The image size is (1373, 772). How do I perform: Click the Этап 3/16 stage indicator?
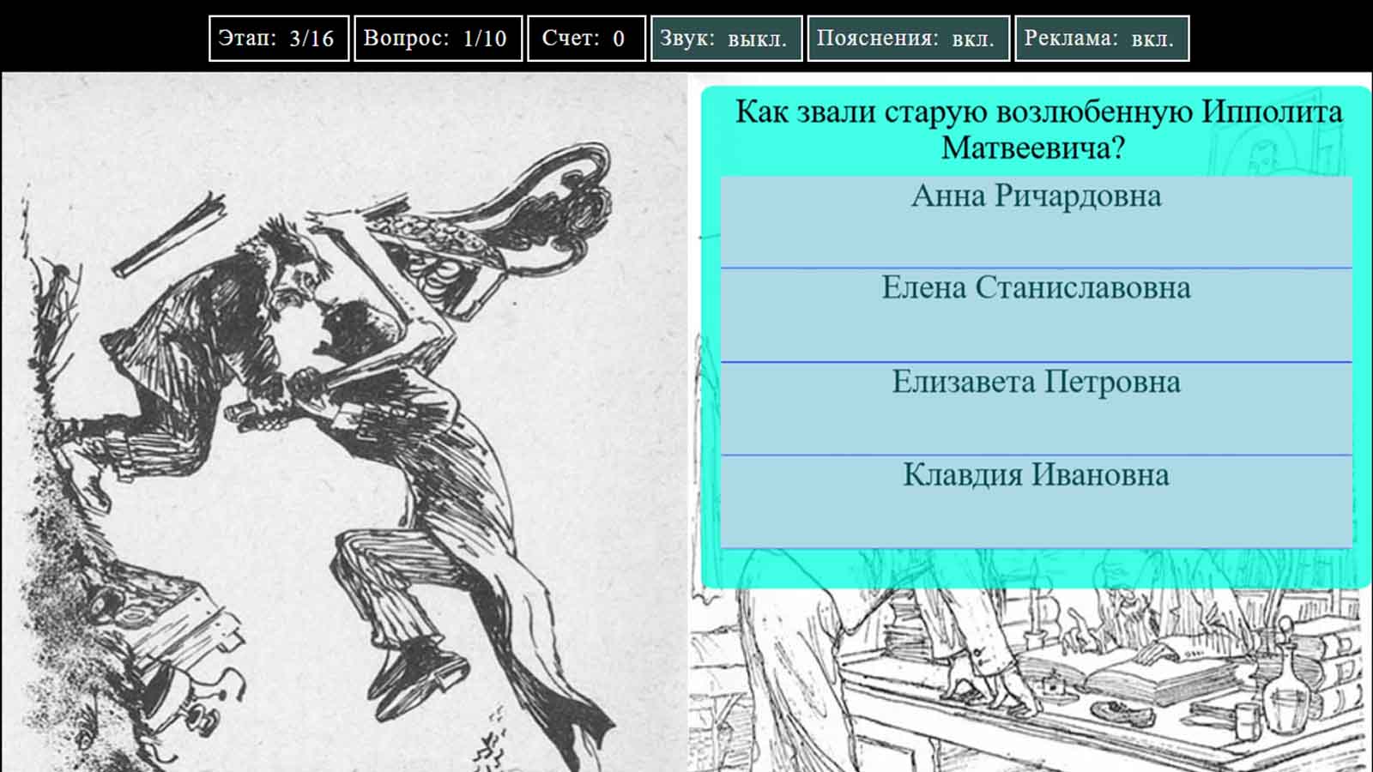click(279, 39)
